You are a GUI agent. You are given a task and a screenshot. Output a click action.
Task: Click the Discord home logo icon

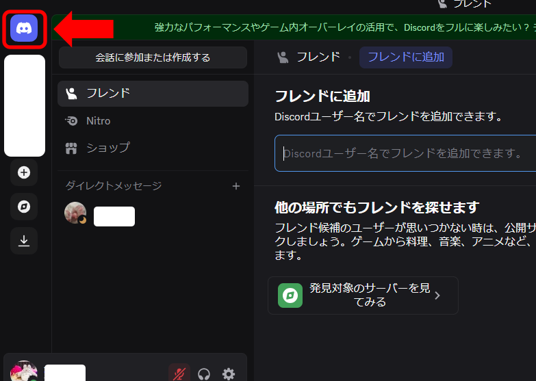pos(24,29)
